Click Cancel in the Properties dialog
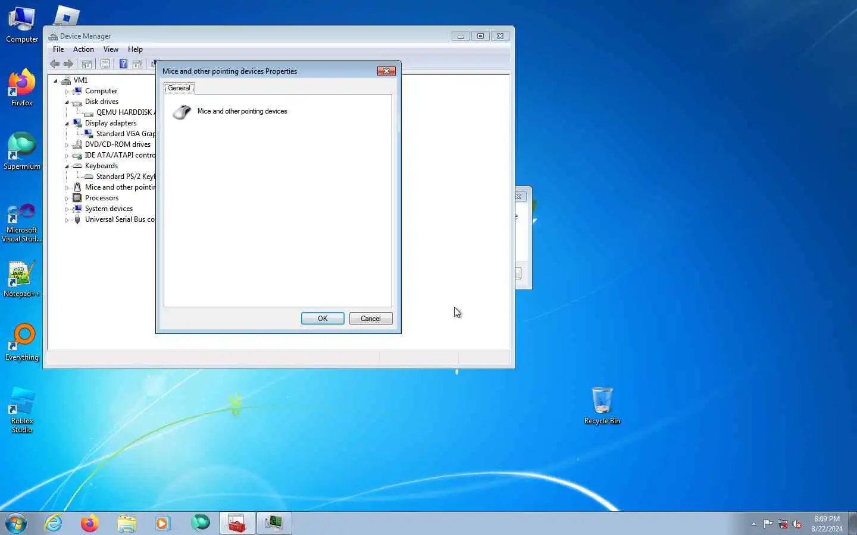 [370, 319]
